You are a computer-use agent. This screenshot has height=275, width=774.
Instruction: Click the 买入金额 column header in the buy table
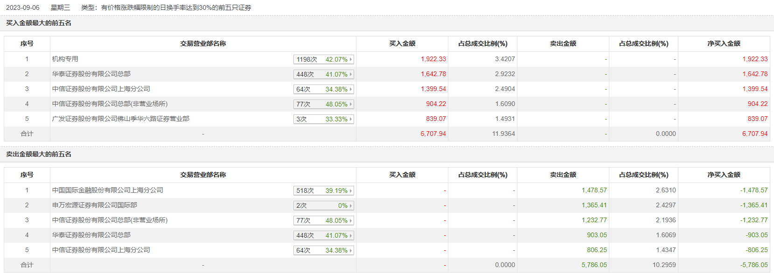click(x=402, y=43)
